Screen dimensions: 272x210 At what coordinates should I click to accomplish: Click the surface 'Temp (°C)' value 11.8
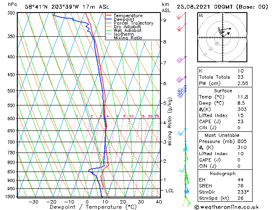pyautogui.click(x=243, y=97)
